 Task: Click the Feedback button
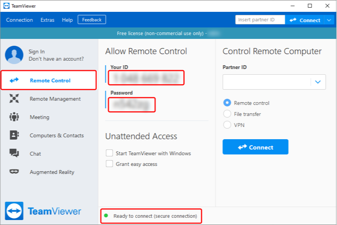point(91,19)
